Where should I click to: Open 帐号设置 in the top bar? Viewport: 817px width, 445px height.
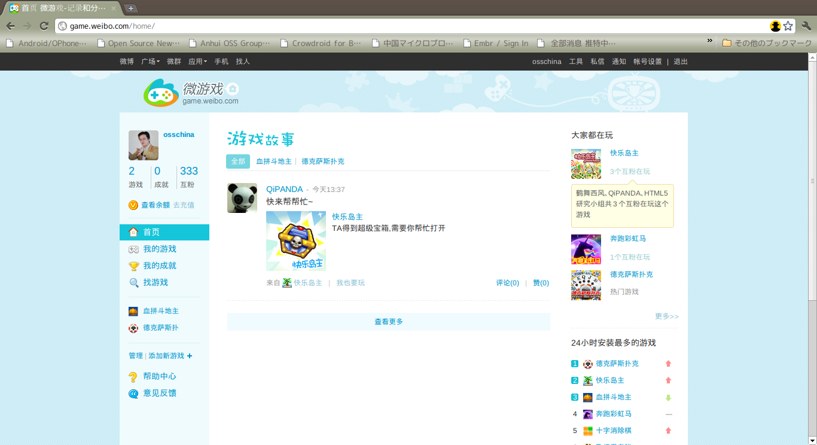[x=648, y=62]
